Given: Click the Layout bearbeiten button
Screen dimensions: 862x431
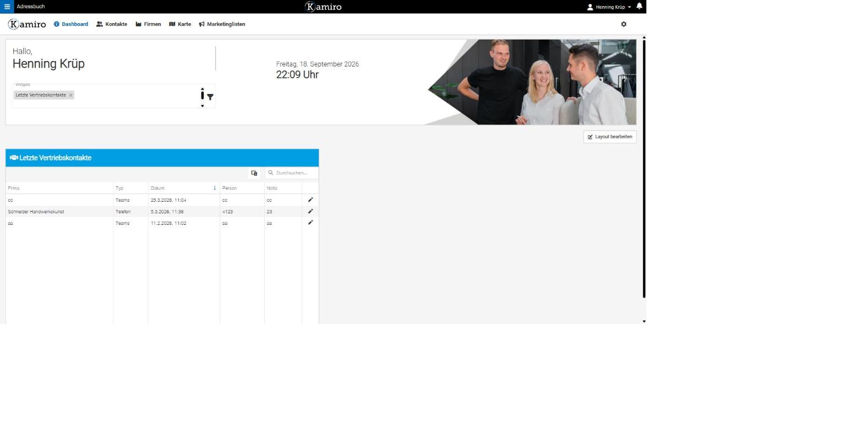Looking at the screenshot, I should [x=610, y=137].
